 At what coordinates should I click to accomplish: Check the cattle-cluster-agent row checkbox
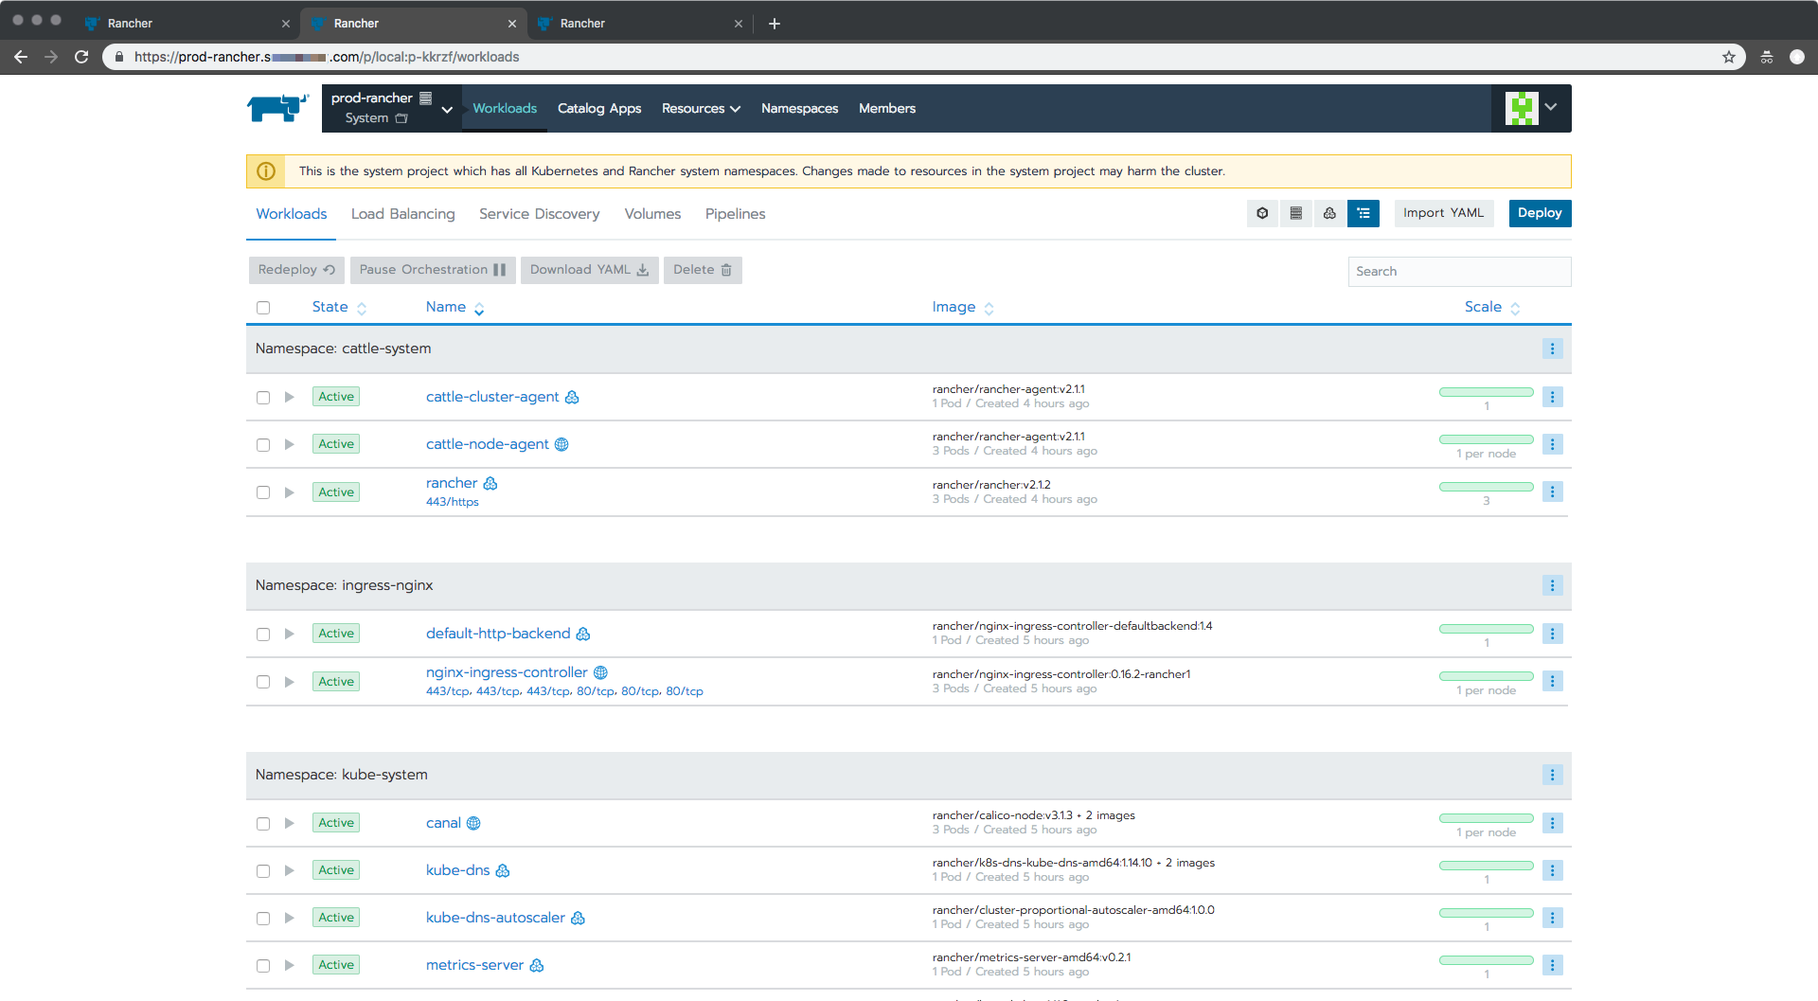click(262, 398)
